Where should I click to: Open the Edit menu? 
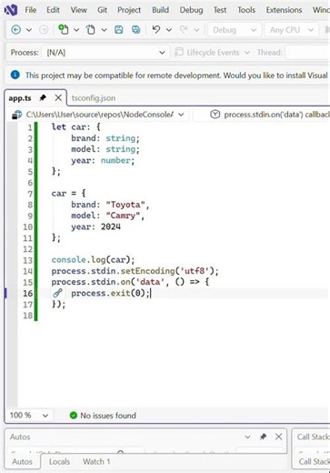coord(53,10)
